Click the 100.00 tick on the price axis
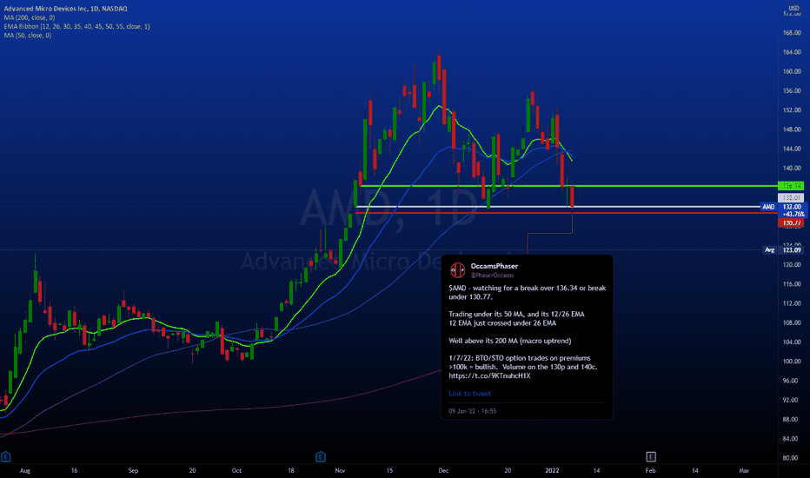 point(792,362)
